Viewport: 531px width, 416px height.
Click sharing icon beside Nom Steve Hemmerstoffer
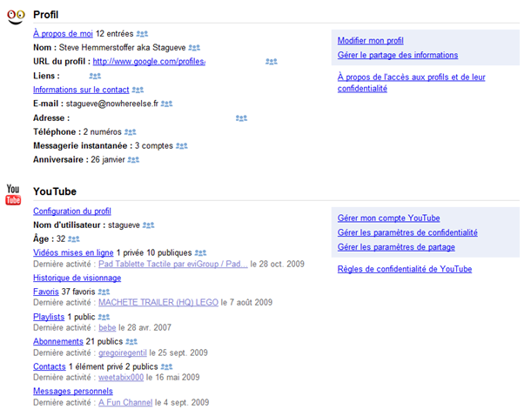pos(194,48)
